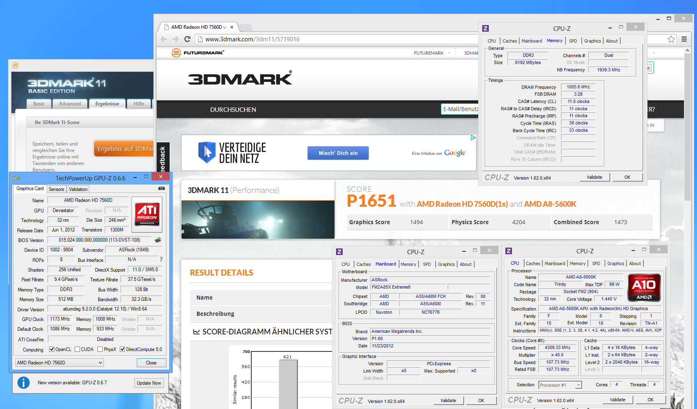Click the 3DMark 11 Performance thumbnail image

click(258, 220)
